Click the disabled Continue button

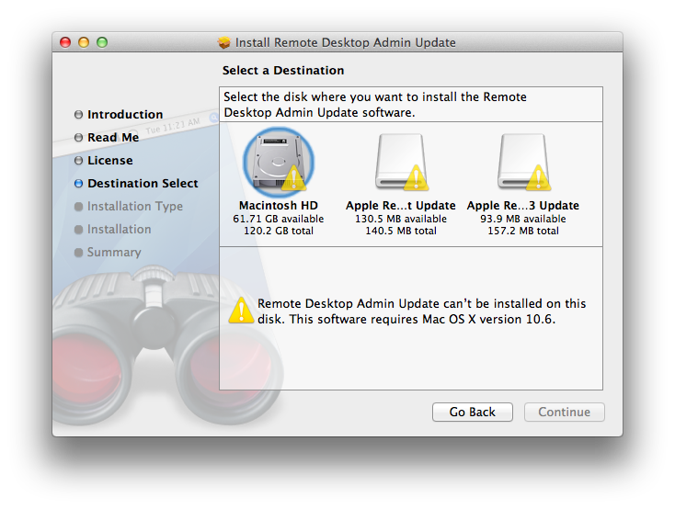click(x=565, y=412)
